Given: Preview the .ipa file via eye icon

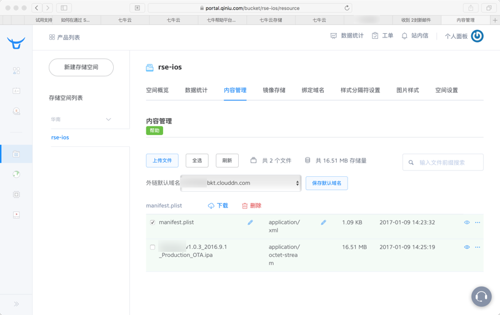Looking at the screenshot, I should 467,247.
